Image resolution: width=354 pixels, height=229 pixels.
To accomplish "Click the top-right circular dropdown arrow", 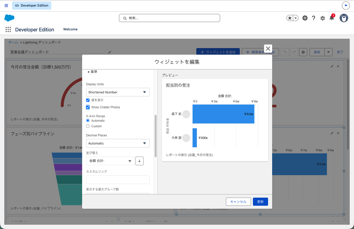I will tap(346, 5).
